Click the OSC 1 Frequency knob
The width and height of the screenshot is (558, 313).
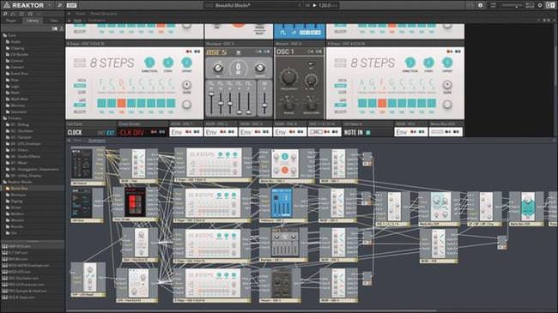click(x=288, y=77)
